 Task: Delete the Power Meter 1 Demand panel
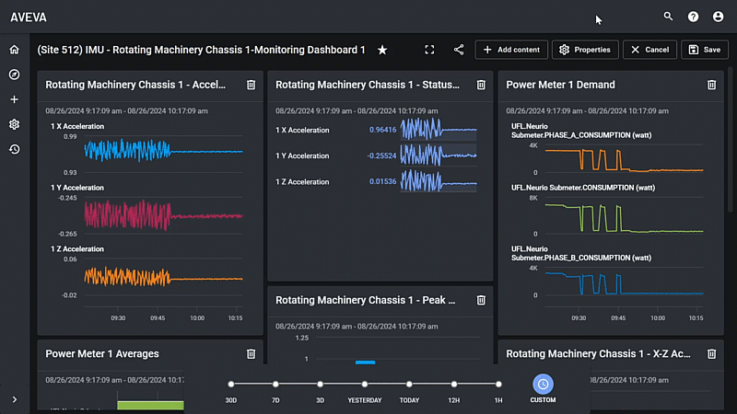711,85
